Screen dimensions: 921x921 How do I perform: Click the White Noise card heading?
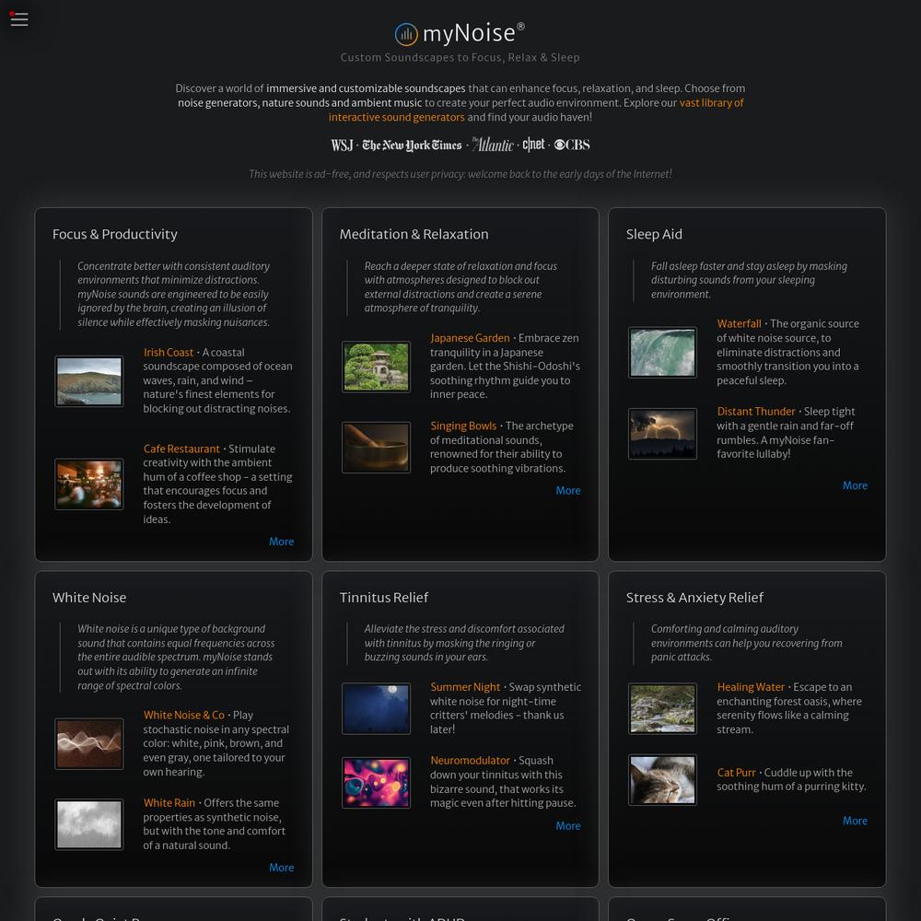(x=89, y=598)
